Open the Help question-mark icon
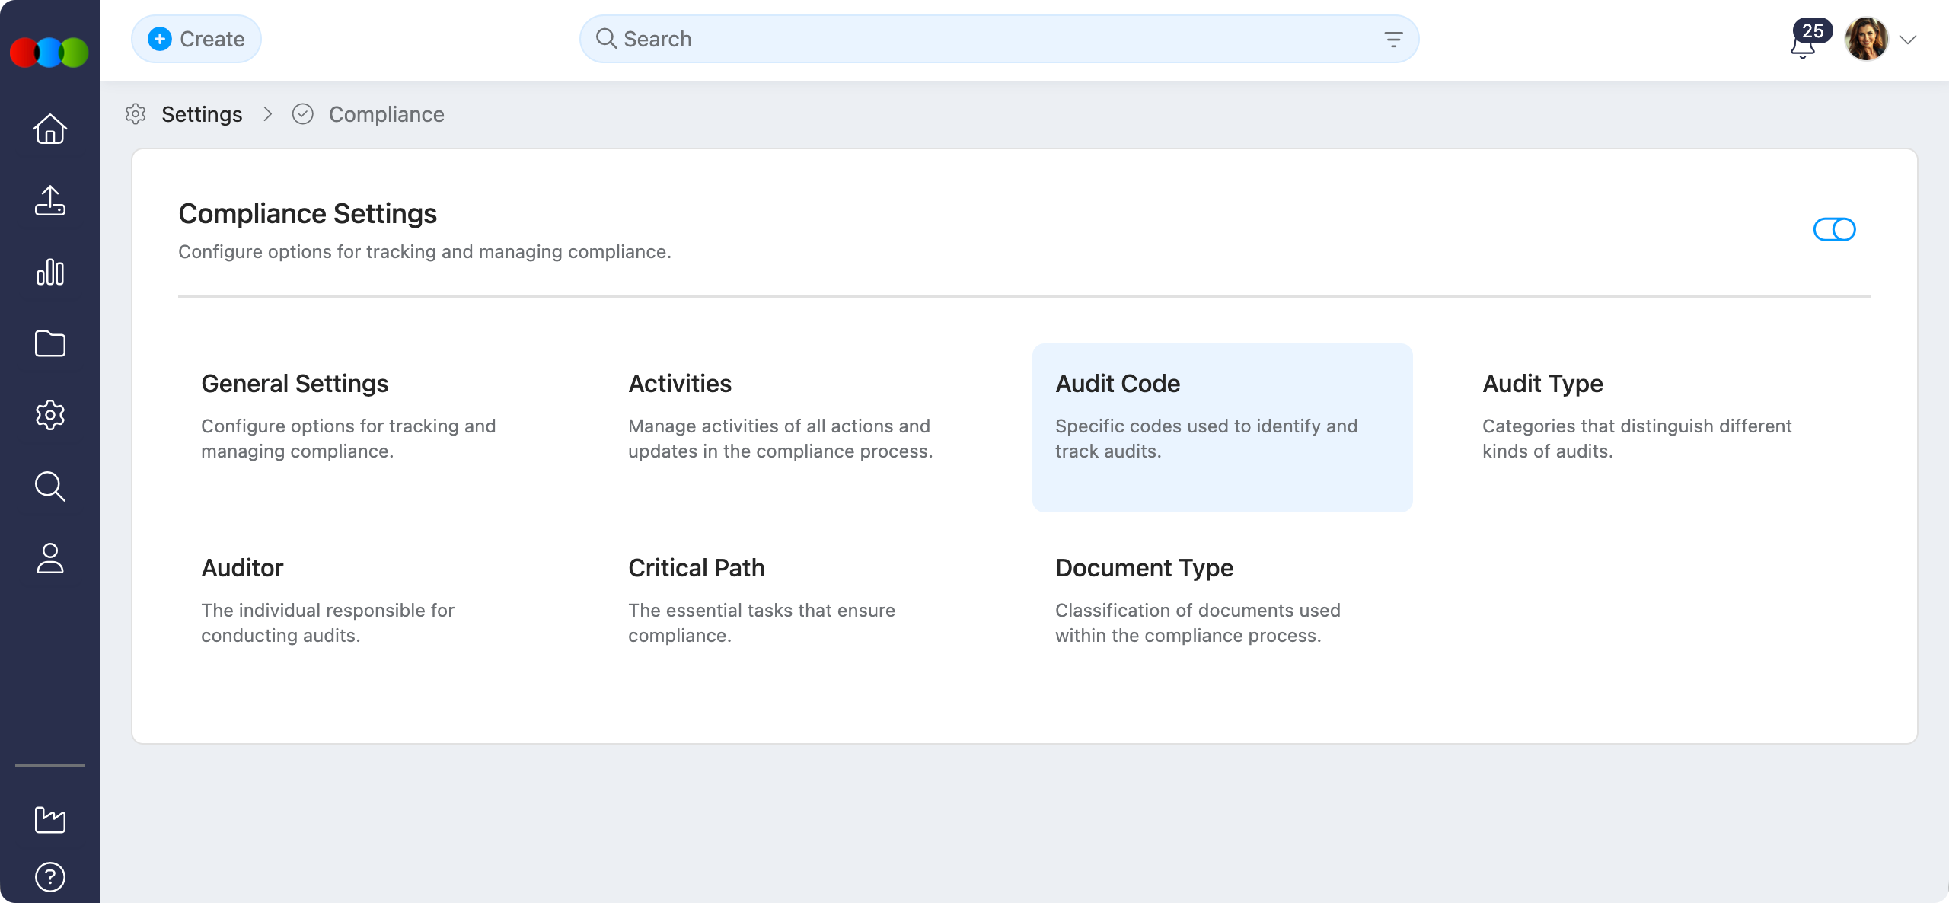The width and height of the screenshot is (1949, 903). 49,876
